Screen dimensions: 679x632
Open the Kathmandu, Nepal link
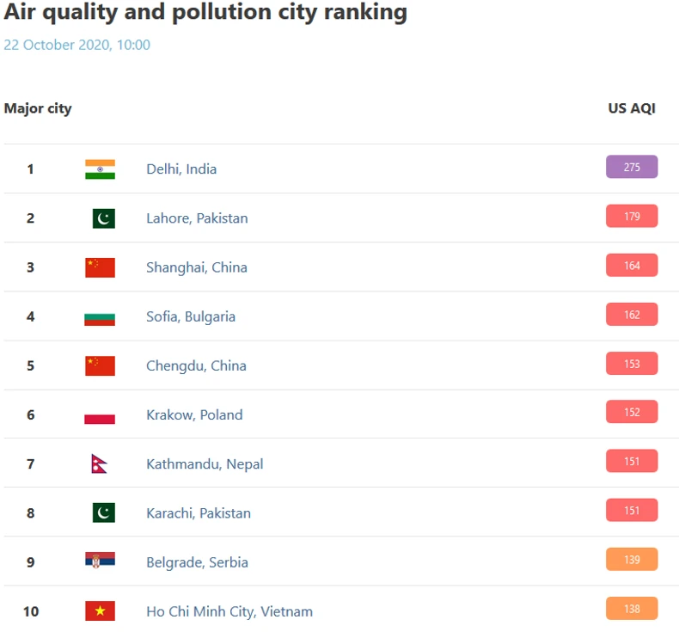coord(205,464)
